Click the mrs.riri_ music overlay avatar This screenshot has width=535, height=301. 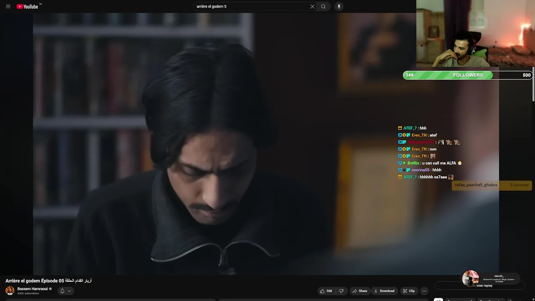[x=471, y=278]
